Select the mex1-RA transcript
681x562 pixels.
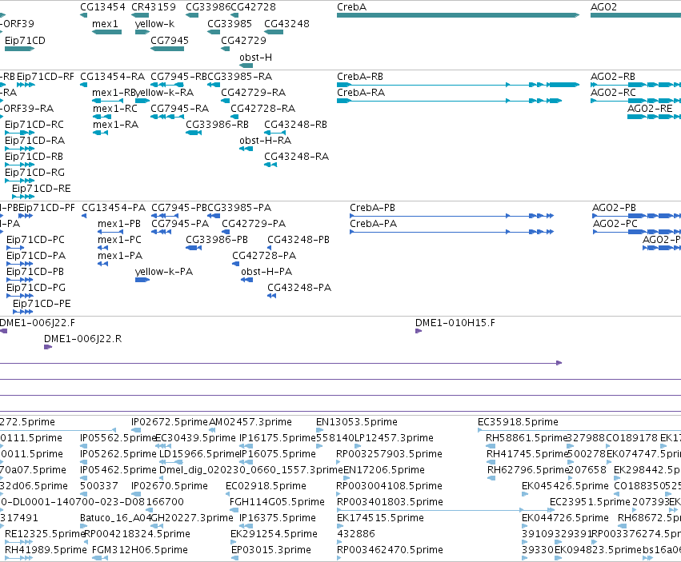[100, 133]
